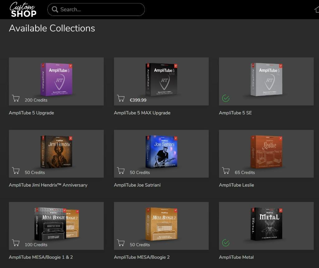The image size is (319, 268).
Task: Click the 65 Credits price
Action: pyautogui.click(x=245, y=172)
